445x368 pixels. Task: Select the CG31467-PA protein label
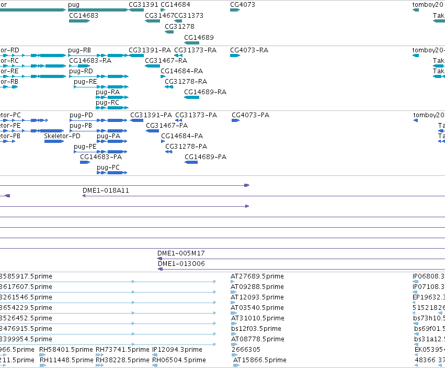[167, 126]
